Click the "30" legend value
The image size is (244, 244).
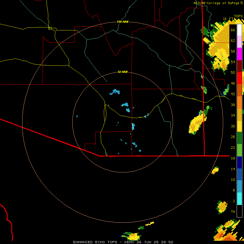click(x=233, y=126)
